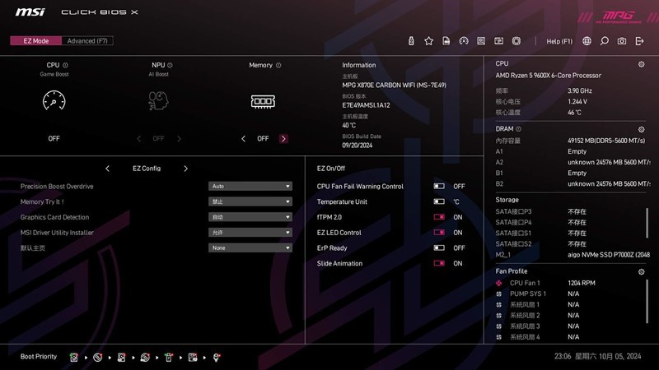Click the BIOS version 'E7E49AMSI.1A12'
Screen dimensions: 659x370
tap(366, 105)
